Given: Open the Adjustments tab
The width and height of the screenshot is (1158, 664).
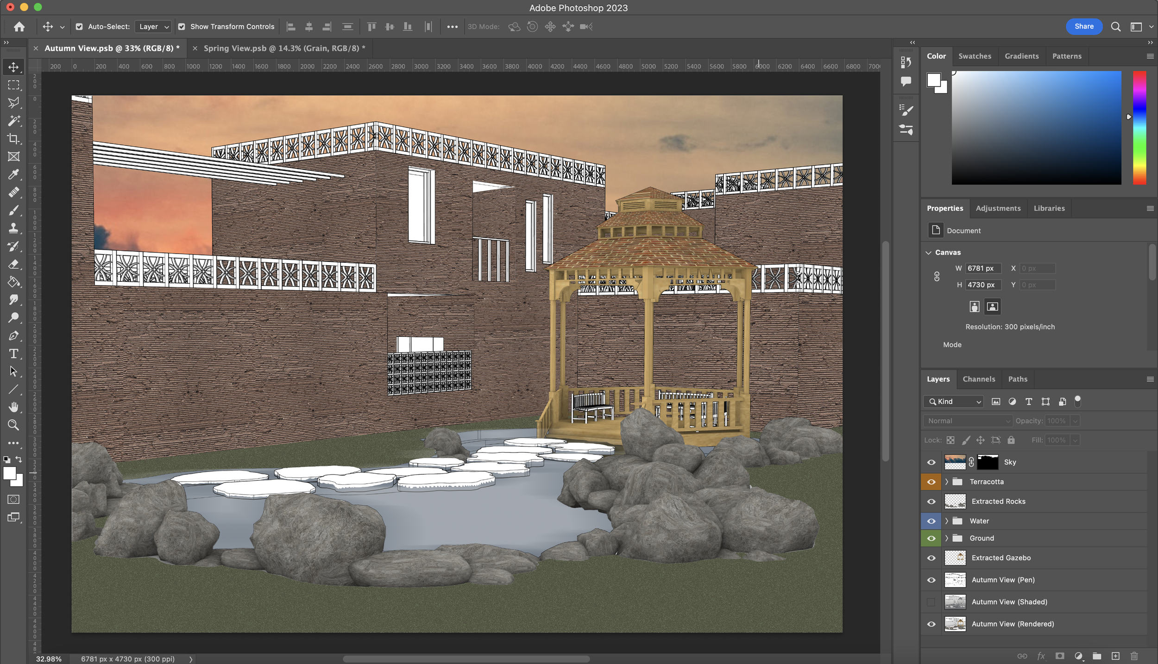Looking at the screenshot, I should (998, 208).
